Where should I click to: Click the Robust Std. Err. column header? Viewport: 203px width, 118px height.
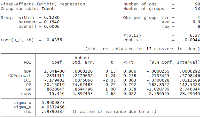pos(83,60)
